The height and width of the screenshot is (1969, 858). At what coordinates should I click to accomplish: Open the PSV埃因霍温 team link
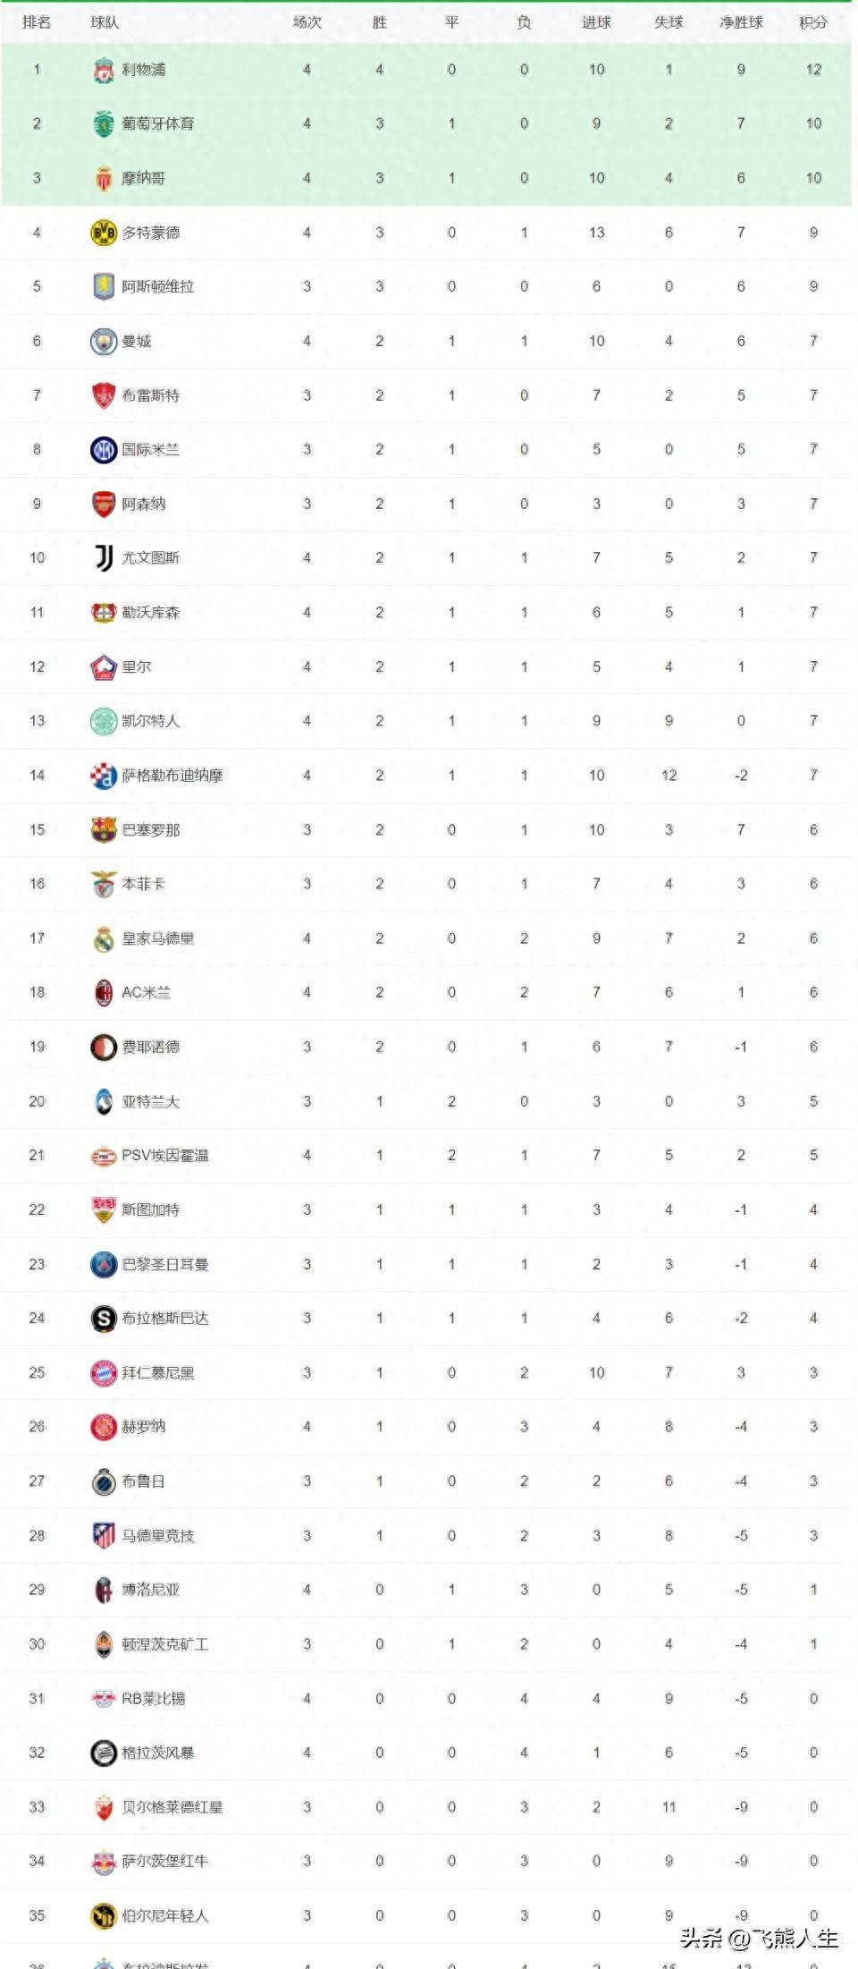(164, 1156)
